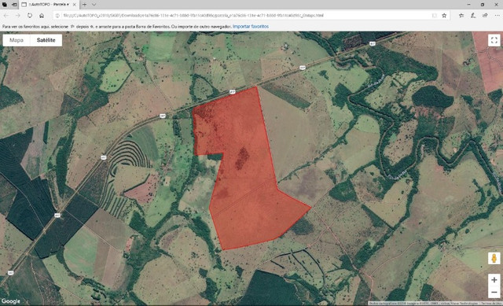Close the AutoTOPO tab

click(x=75, y=5)
